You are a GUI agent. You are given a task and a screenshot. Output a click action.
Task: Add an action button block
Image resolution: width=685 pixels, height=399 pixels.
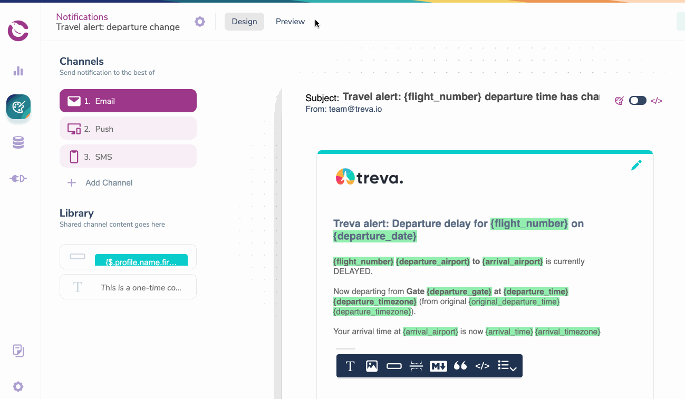click(394, 366)
